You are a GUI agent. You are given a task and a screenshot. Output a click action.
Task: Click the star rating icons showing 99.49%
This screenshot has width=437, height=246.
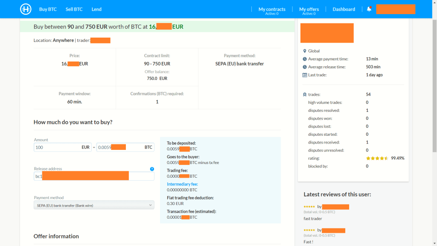tap(377, 158)
